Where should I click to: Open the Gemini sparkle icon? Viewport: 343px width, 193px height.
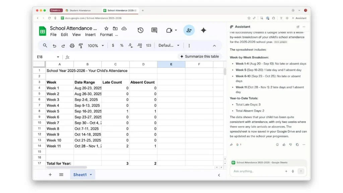203,30
